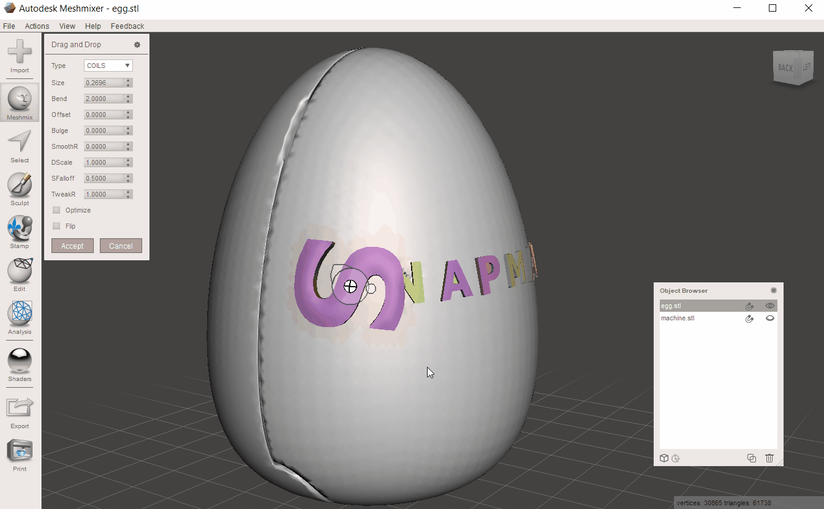
Task: Click the SFalloff spinner up arrow
Action: click(x=128, y=176)
